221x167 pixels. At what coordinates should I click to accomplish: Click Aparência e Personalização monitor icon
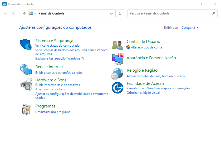point(118,59)
